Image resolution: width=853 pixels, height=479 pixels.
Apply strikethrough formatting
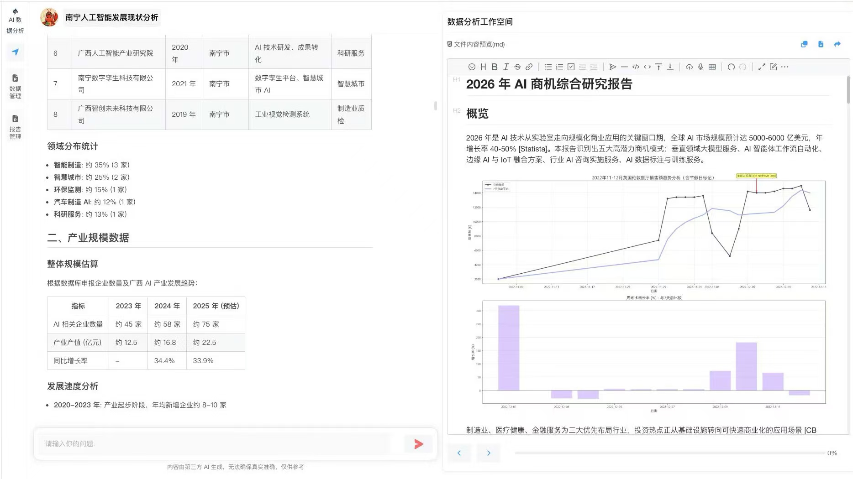coord(517,67)
